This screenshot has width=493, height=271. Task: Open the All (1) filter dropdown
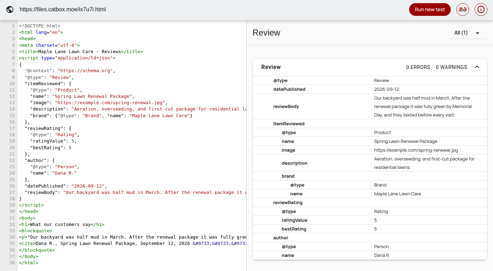click(468, 33)
